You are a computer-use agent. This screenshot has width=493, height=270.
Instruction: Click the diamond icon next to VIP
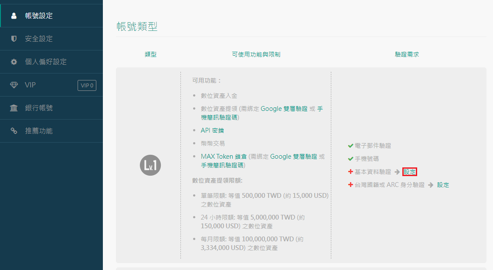[14, 85]
